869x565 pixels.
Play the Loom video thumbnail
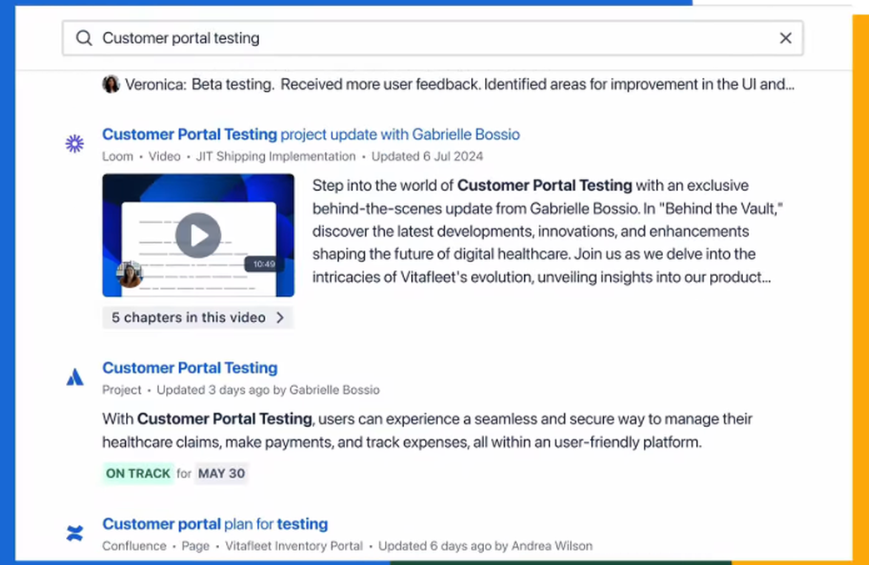click(198, 235)
